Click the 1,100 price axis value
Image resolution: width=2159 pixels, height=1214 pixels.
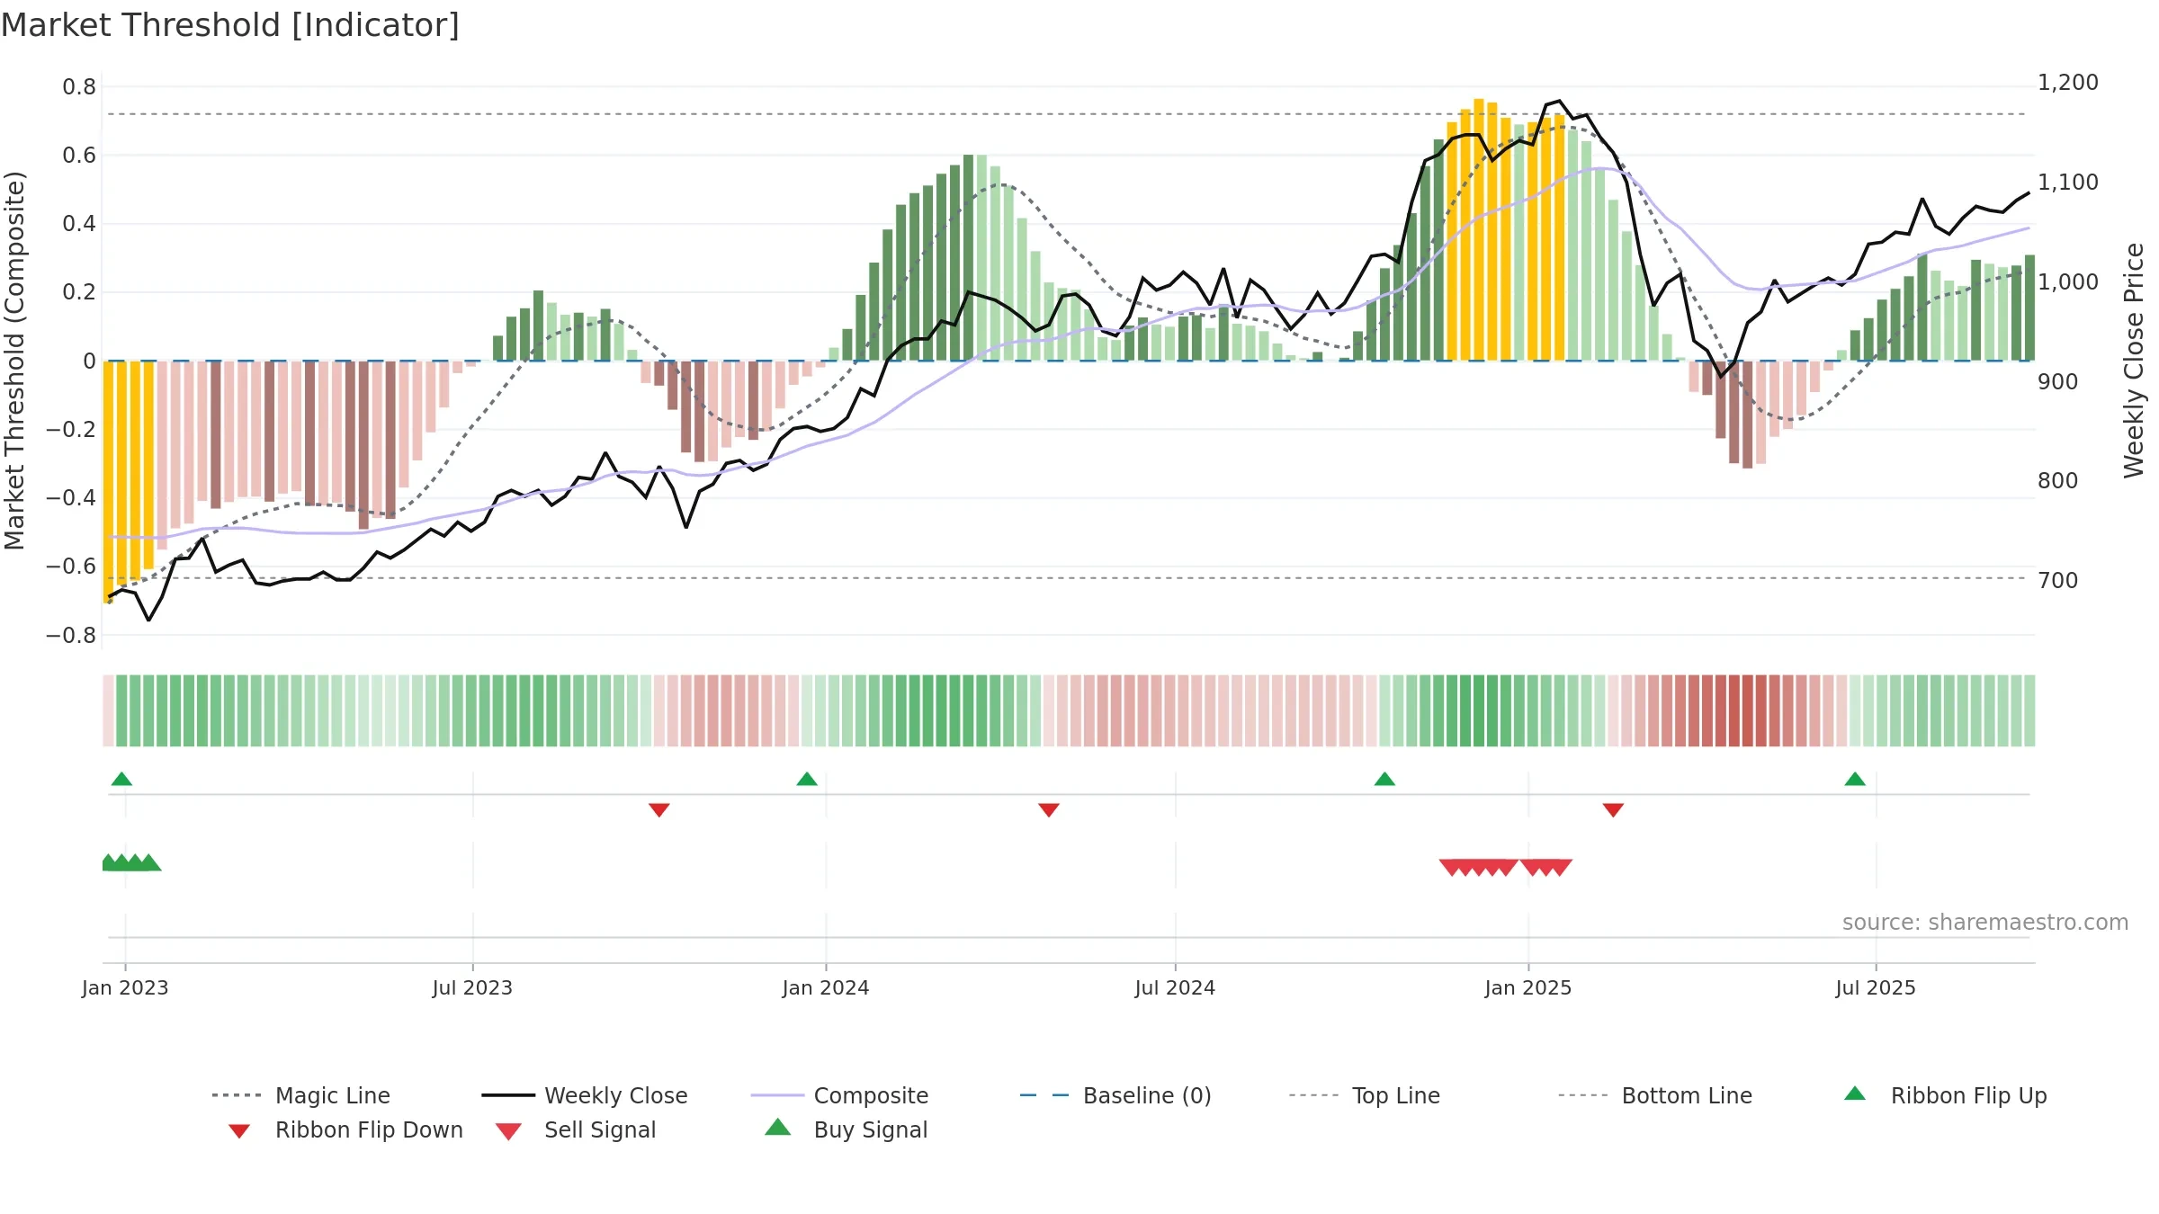coord(2068,183)
